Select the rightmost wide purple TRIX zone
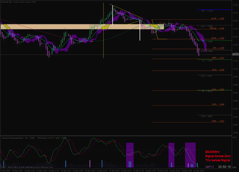The image size is (239, 172). tap(190, 155)
